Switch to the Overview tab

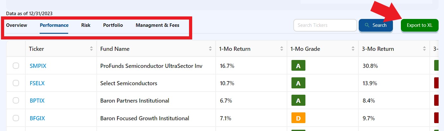[x=16, y=25]
